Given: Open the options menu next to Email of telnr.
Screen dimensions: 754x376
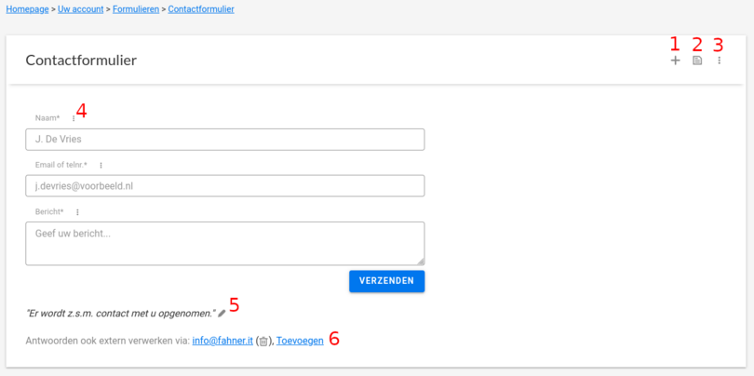Looking at the screenshot, I should tap(100, 165).
